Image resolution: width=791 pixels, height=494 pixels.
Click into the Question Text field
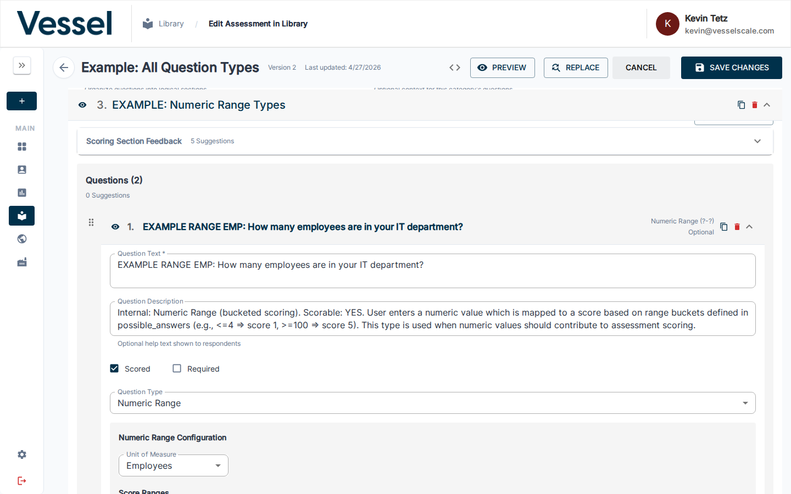pos(433,271)
